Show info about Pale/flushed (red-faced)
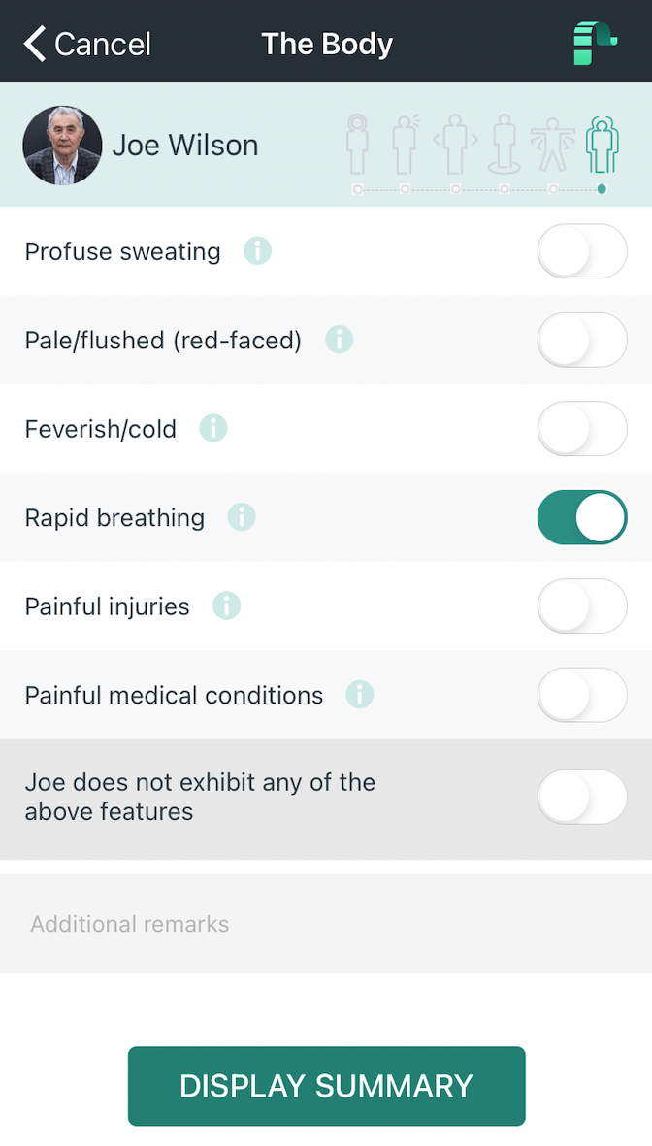The height and width of the screenshot is (1146, 652). point(340,339)
